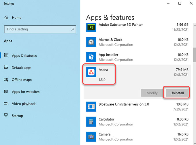This screenshot has width=196, height=145.
Task: Click the apps list scrollbar thumb
Action: coord(194,55)
